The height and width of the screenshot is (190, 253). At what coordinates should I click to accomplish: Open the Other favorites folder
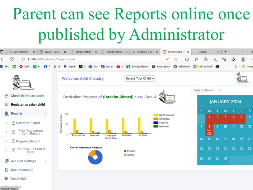[247, 67]
